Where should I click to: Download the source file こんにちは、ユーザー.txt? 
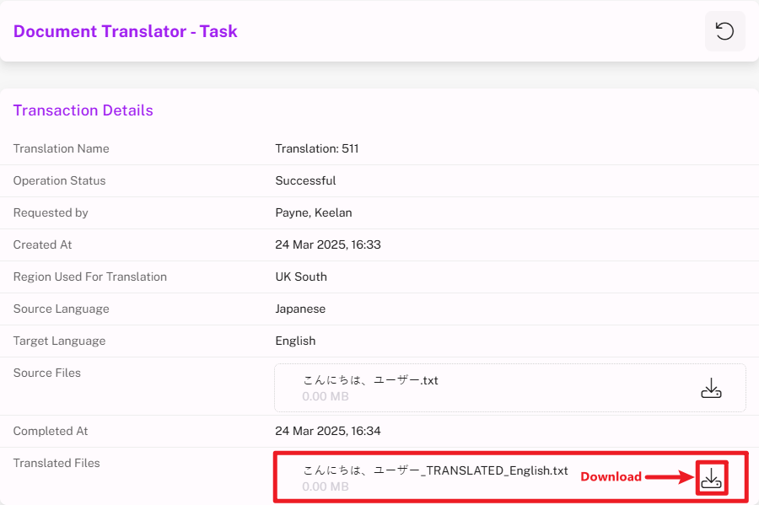click(711, 388)
